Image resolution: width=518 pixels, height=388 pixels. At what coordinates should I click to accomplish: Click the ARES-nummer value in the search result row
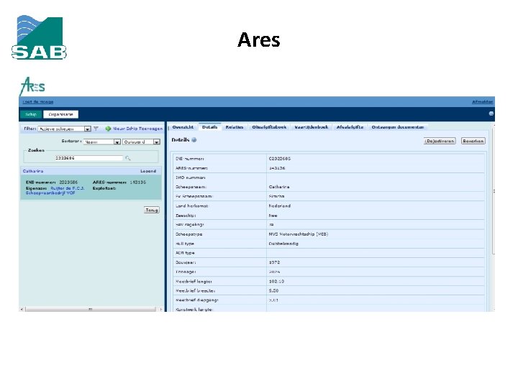[x=137, y=183]
